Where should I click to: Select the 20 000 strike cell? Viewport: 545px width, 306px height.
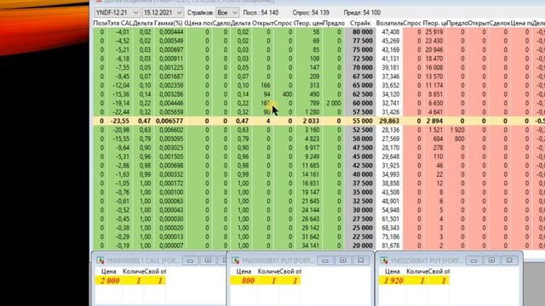pyautogui.click(x=360, y=246)
